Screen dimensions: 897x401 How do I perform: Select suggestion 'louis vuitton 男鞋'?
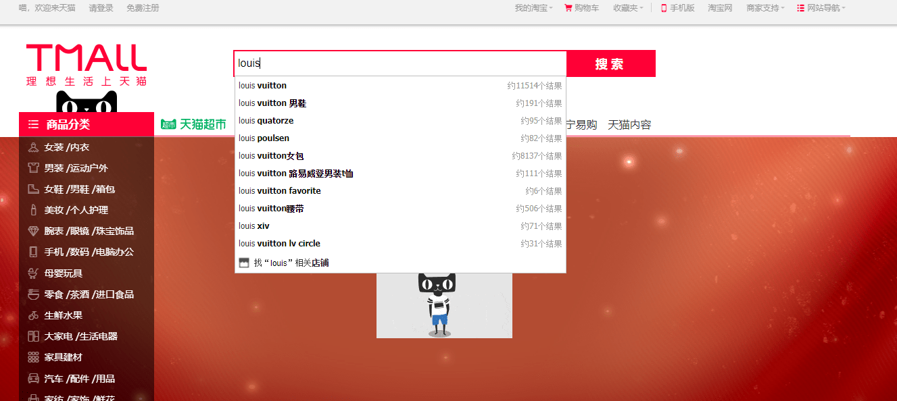[400, 103]
